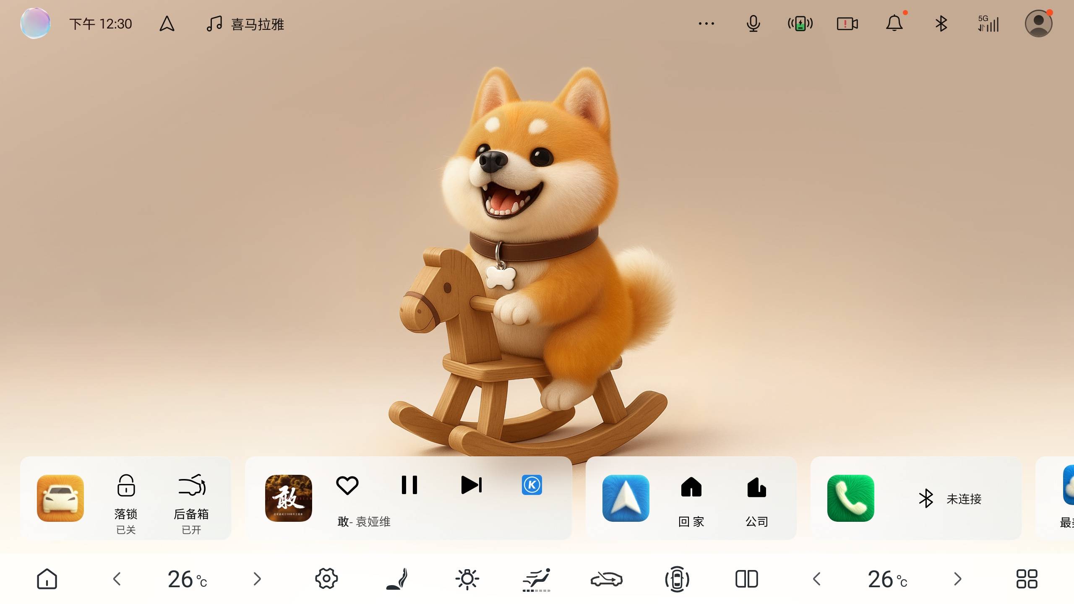
Task: Open the surround parking camera view icon
Action: (x=677, y=579)
